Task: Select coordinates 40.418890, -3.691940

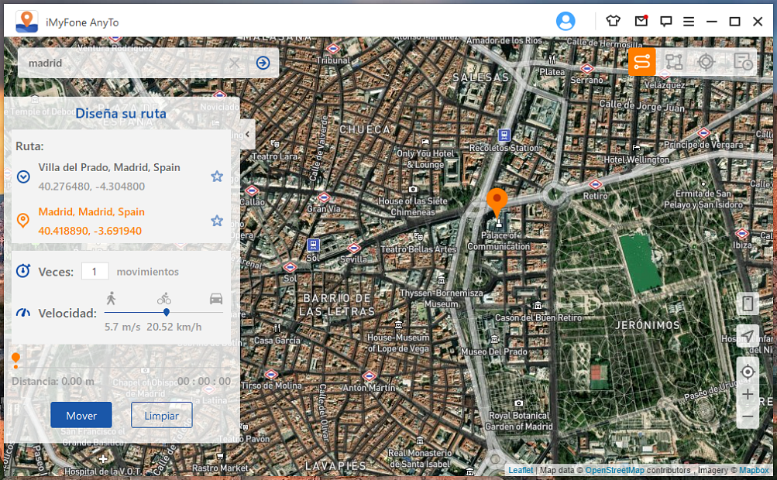Action: coord(90,231)
